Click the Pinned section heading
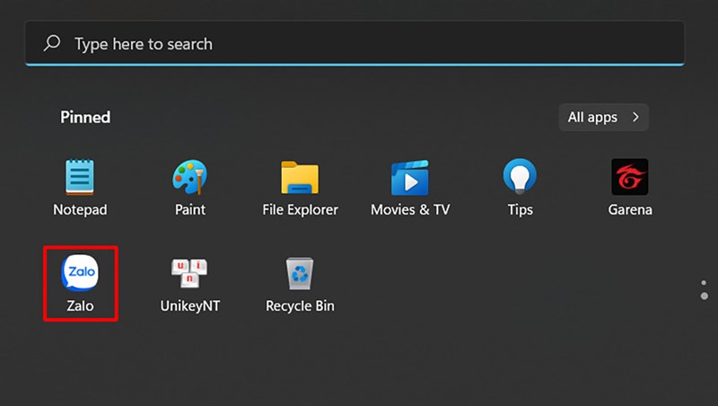This screenshot has width=718, height=406. [85, 117]
